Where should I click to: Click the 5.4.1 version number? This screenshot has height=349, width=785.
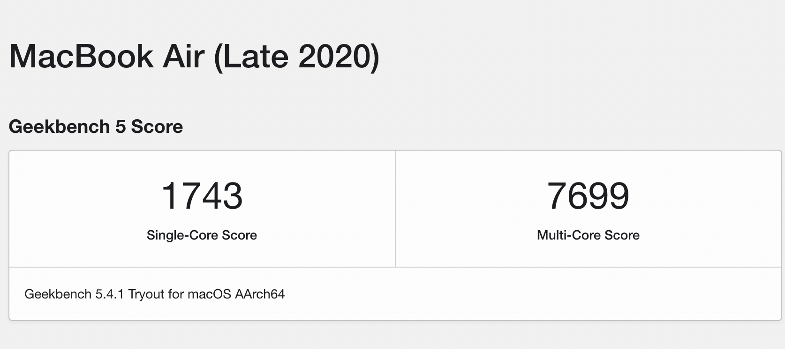tap(110, 294)
